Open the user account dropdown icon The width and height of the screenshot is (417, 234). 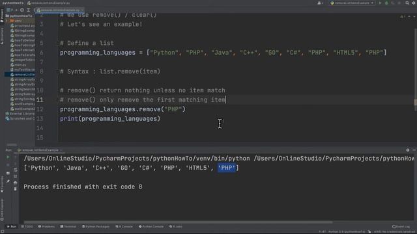[320, 3]
